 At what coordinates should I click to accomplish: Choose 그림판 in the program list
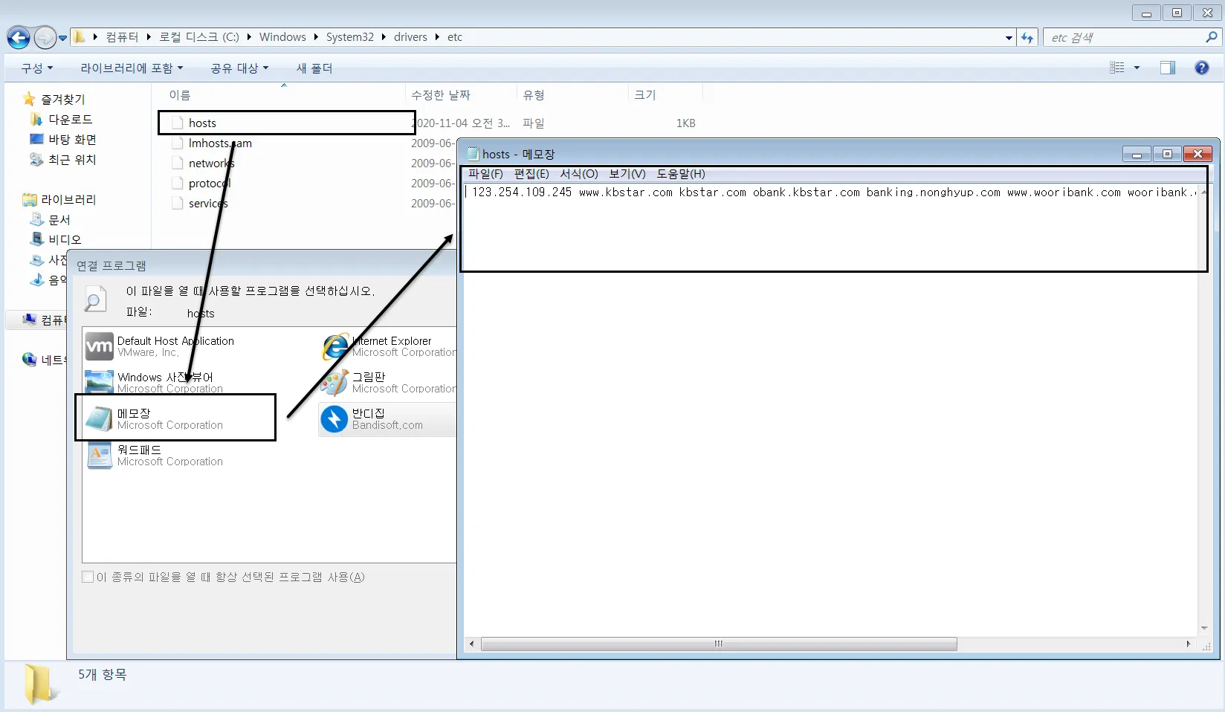pyautogui.click(x=388, y=383)
